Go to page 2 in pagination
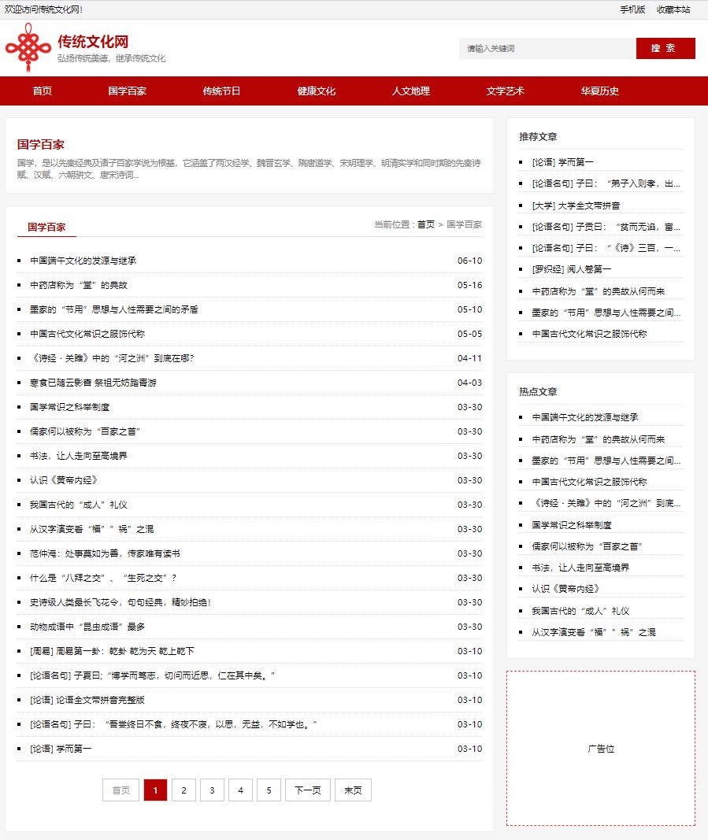 click(x=183, y=790)
